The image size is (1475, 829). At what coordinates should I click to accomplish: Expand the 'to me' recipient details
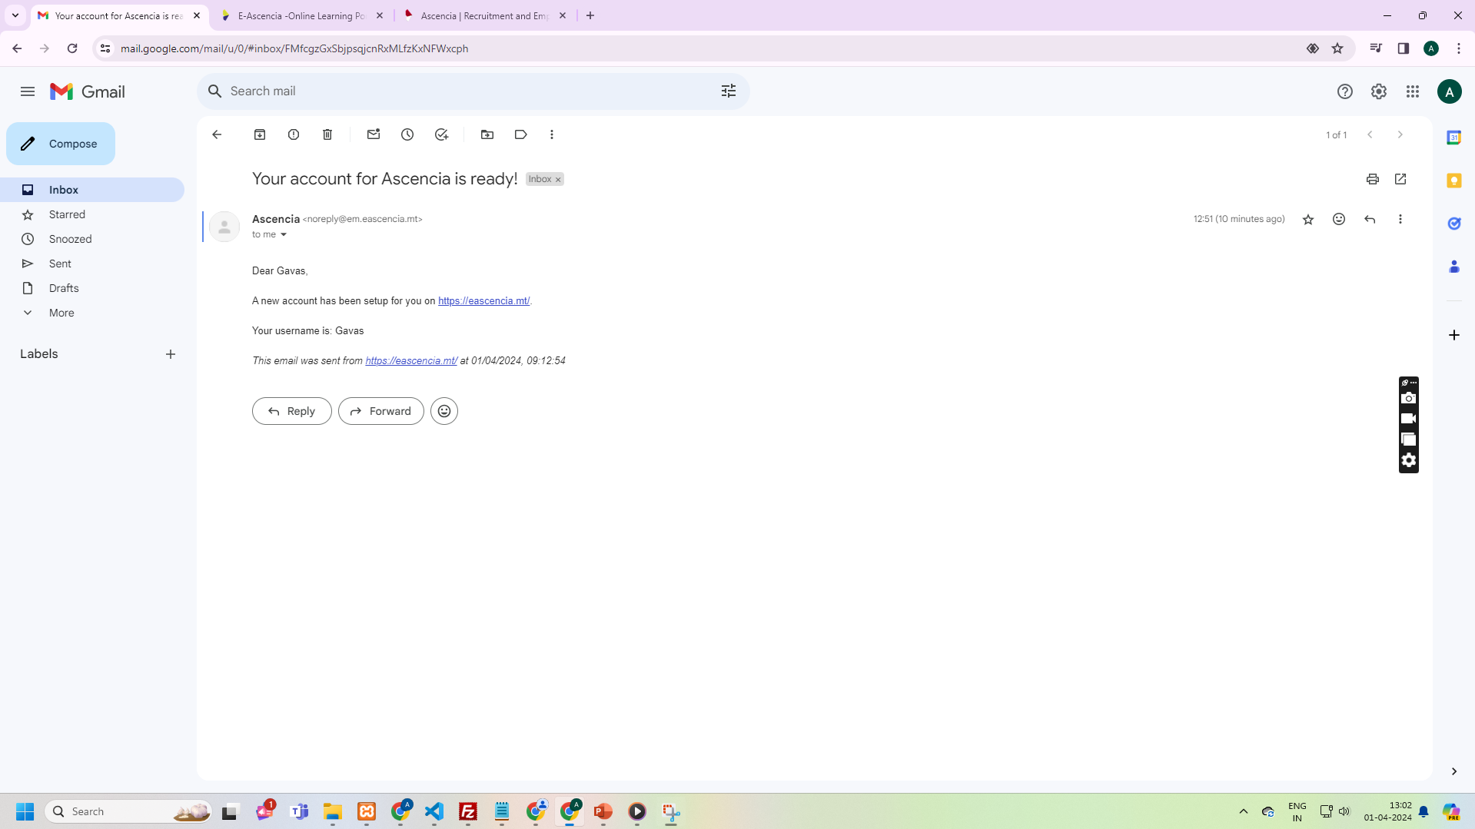point(284,235)
